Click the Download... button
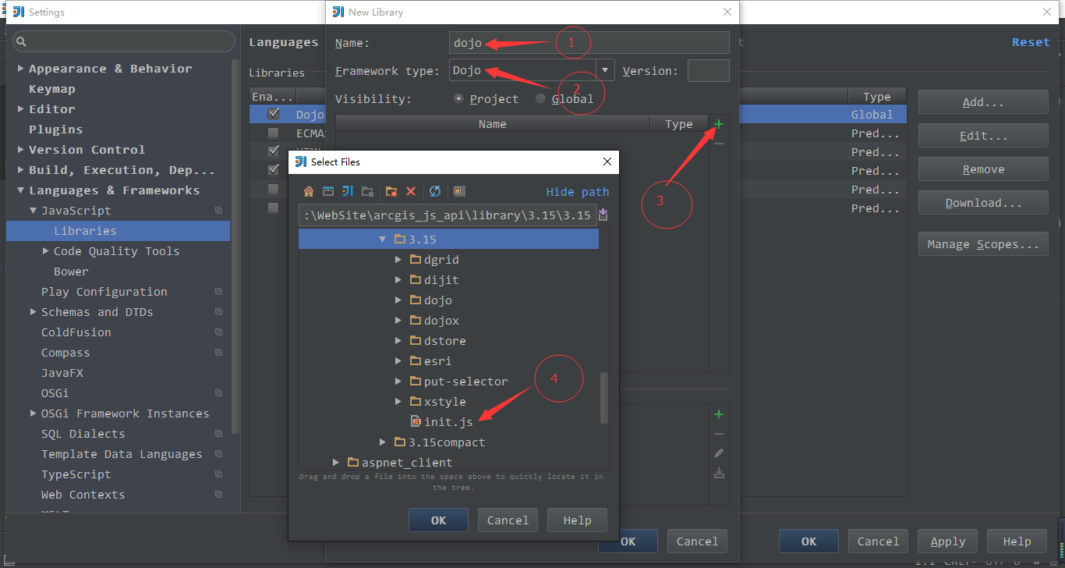 point(983,203)
